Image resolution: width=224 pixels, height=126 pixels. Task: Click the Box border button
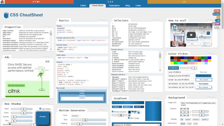(x=204, y=80)
